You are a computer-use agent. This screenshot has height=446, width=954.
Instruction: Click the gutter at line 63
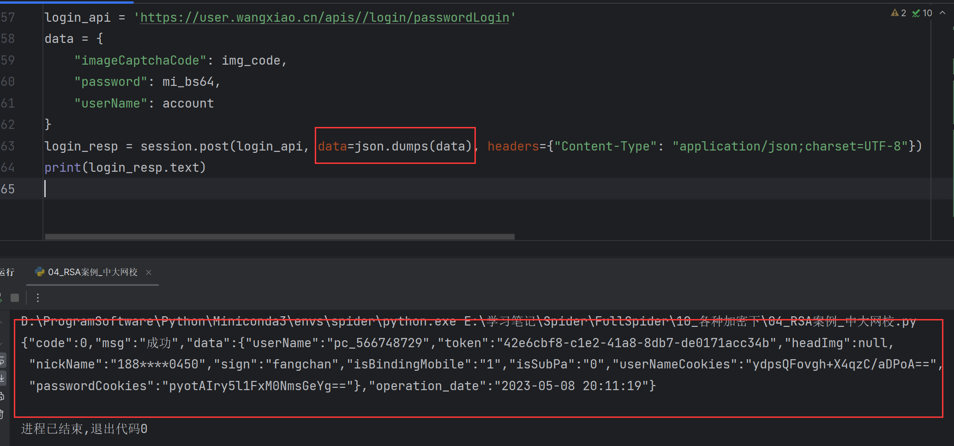click(8, 146)
